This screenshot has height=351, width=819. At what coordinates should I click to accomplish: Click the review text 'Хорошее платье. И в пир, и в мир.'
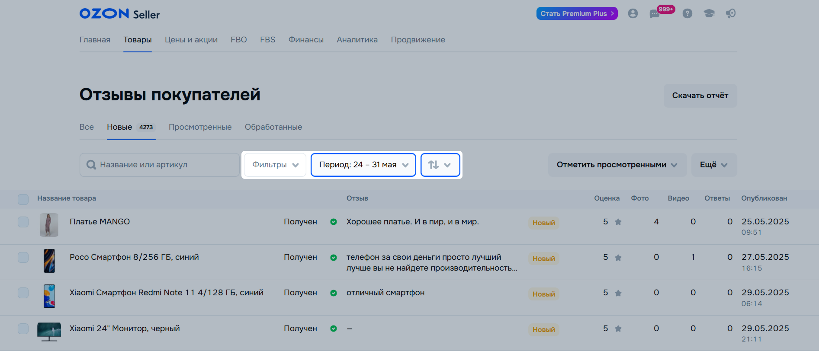click(x=413, y=222)
